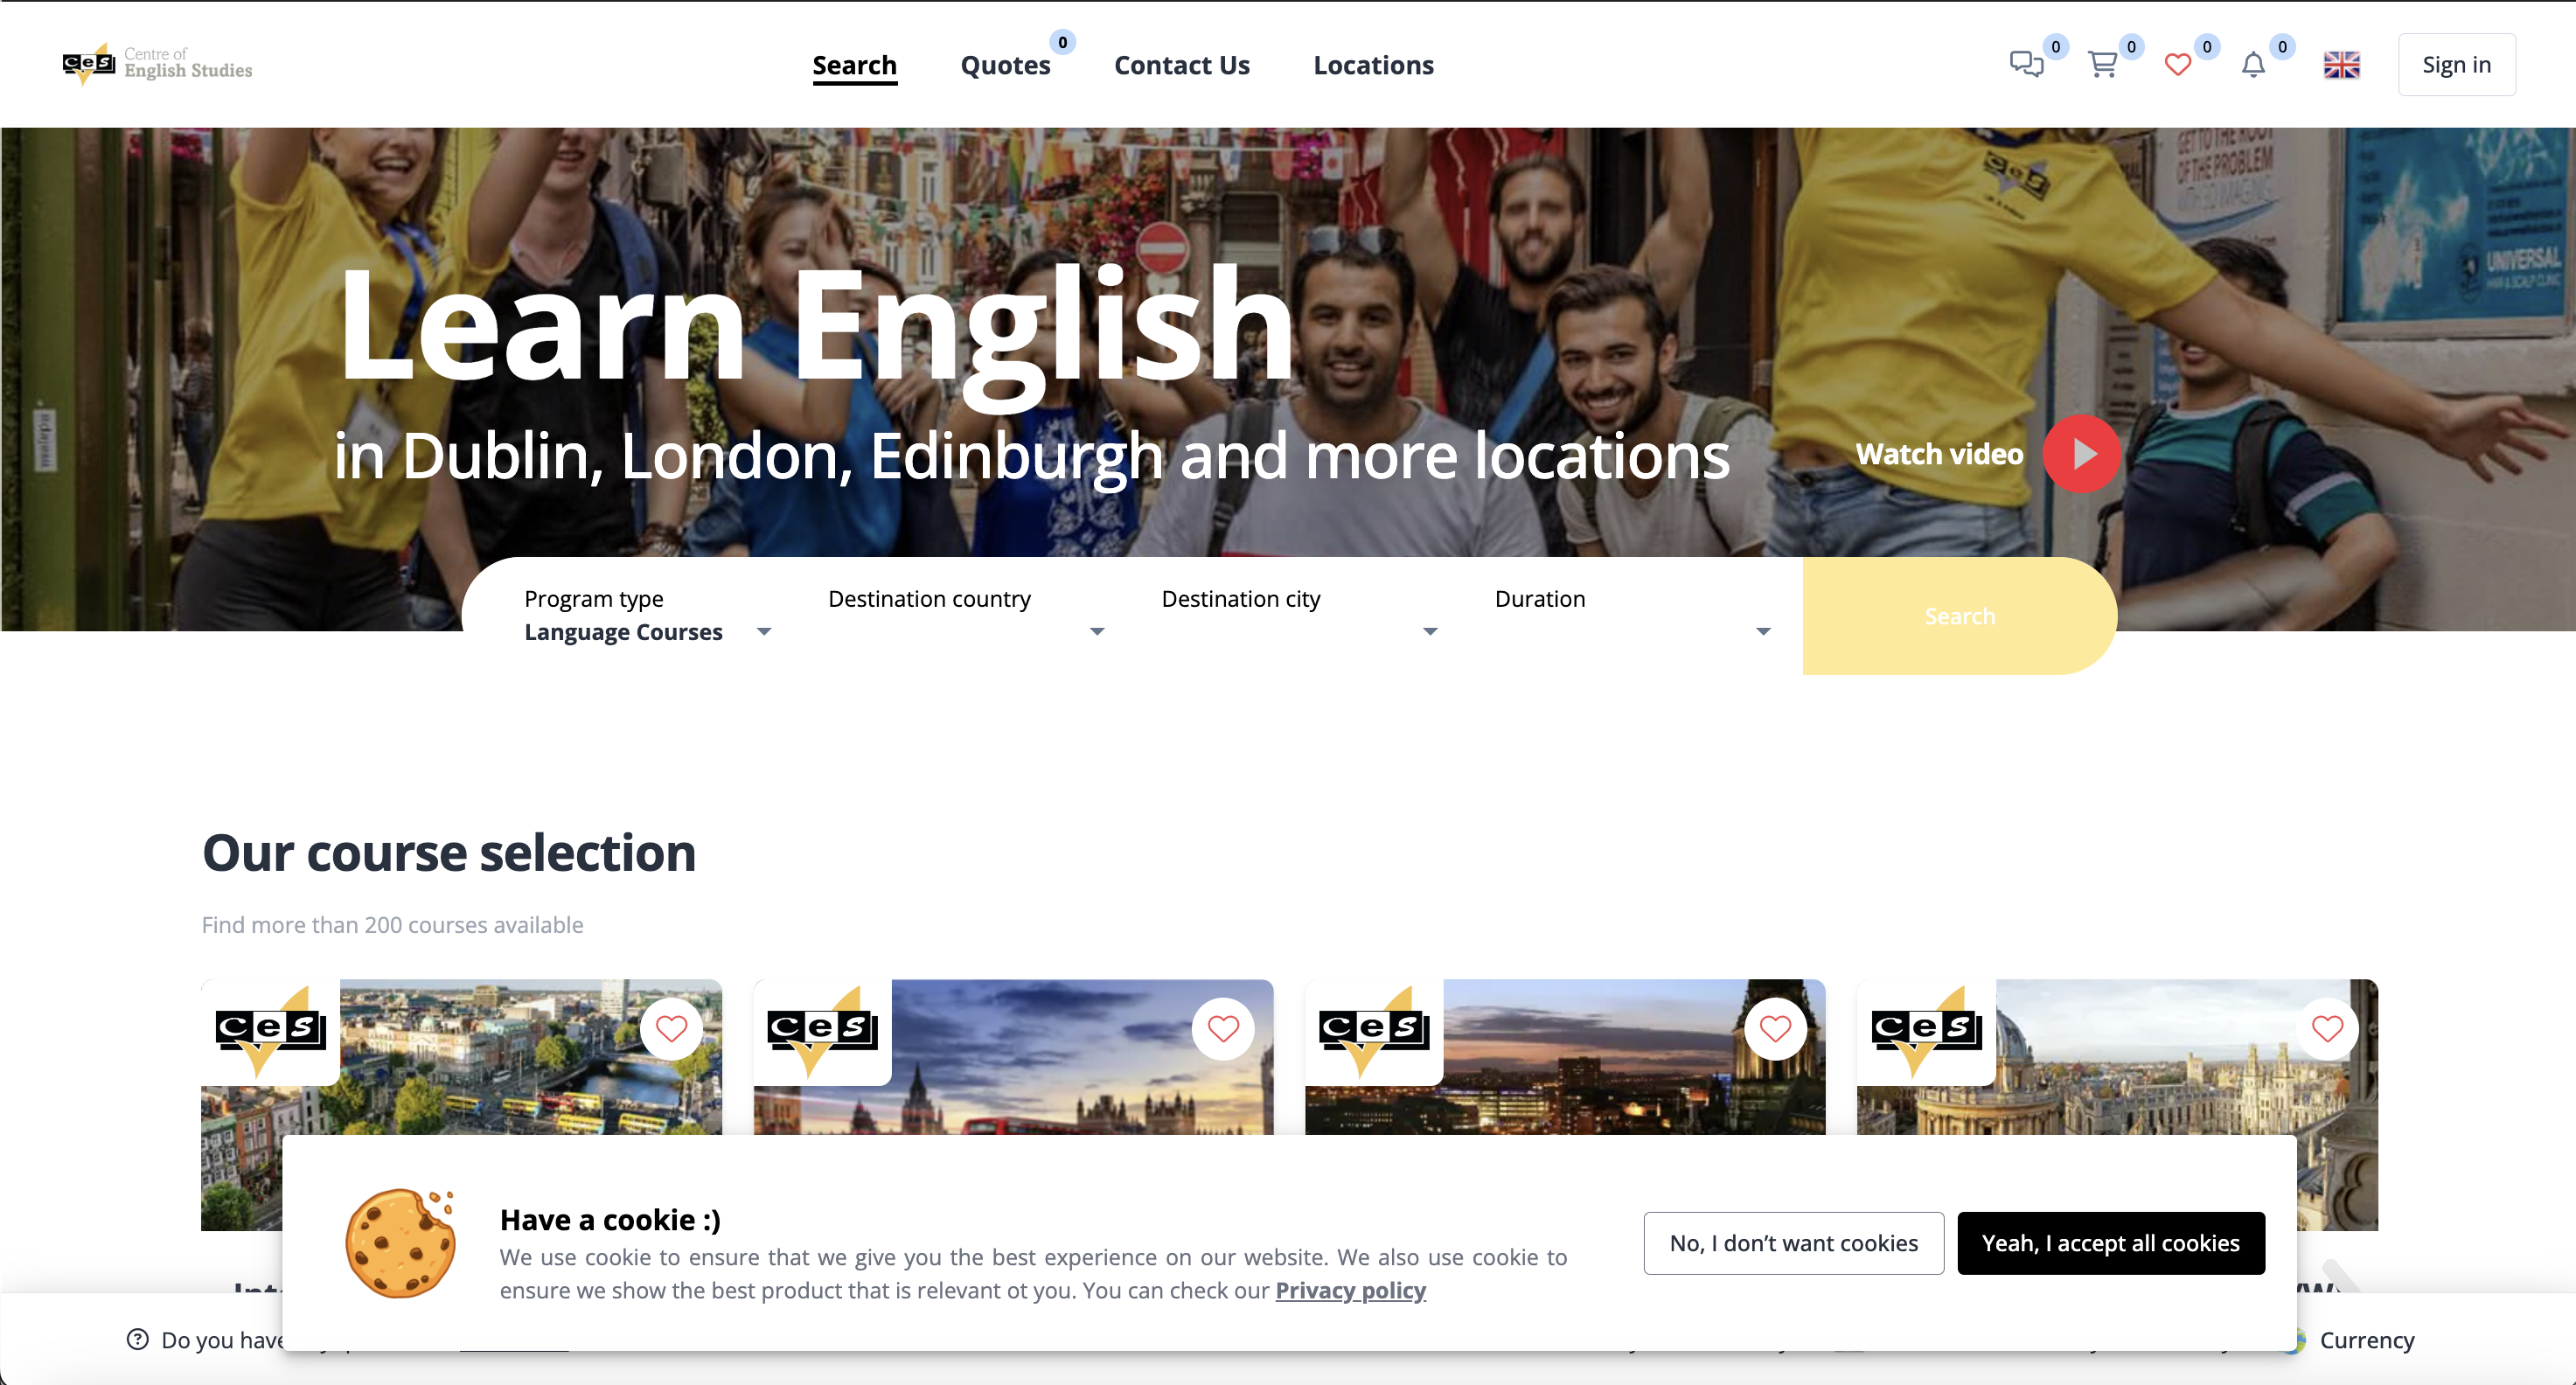Open the wishlist heart in header
Viewport: 2576px width, 1385px height.
(x=2177, y=65)
